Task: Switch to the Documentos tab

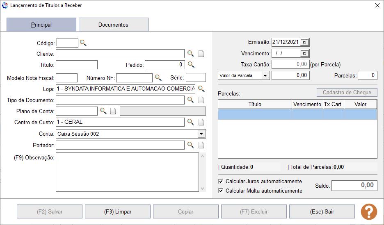Action: pos(113,25)
